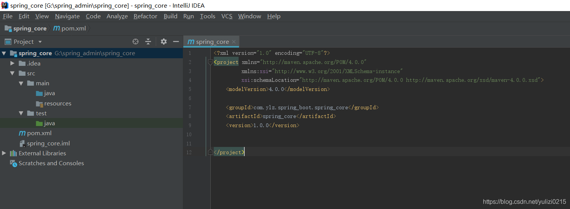Click the xsi:schemaLocation attribute text
Image resolution: width=570 pixels, height=209 pixels.
[392, 80]
